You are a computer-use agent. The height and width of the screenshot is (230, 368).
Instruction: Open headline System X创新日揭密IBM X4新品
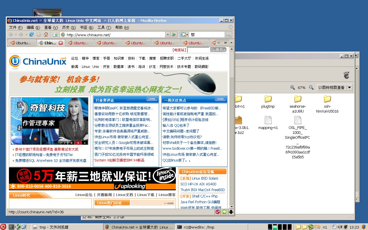(x=119, y=160)
